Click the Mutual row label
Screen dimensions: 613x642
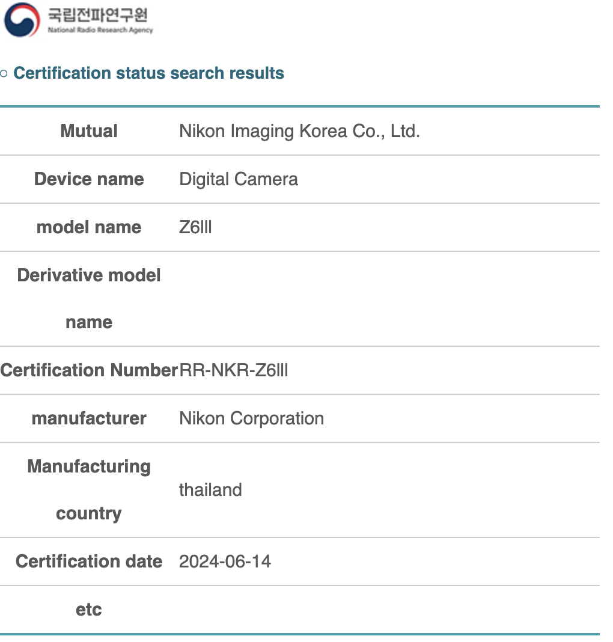pos(89,131)
